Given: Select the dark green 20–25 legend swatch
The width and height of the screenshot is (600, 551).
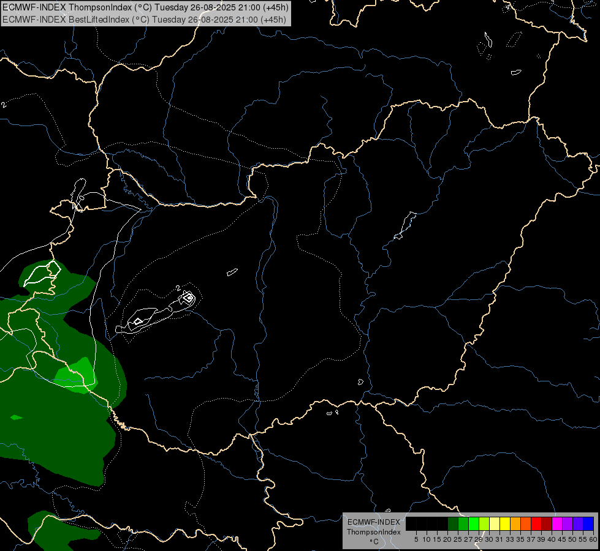Looking at the screenshot, I should coord(453,524).
